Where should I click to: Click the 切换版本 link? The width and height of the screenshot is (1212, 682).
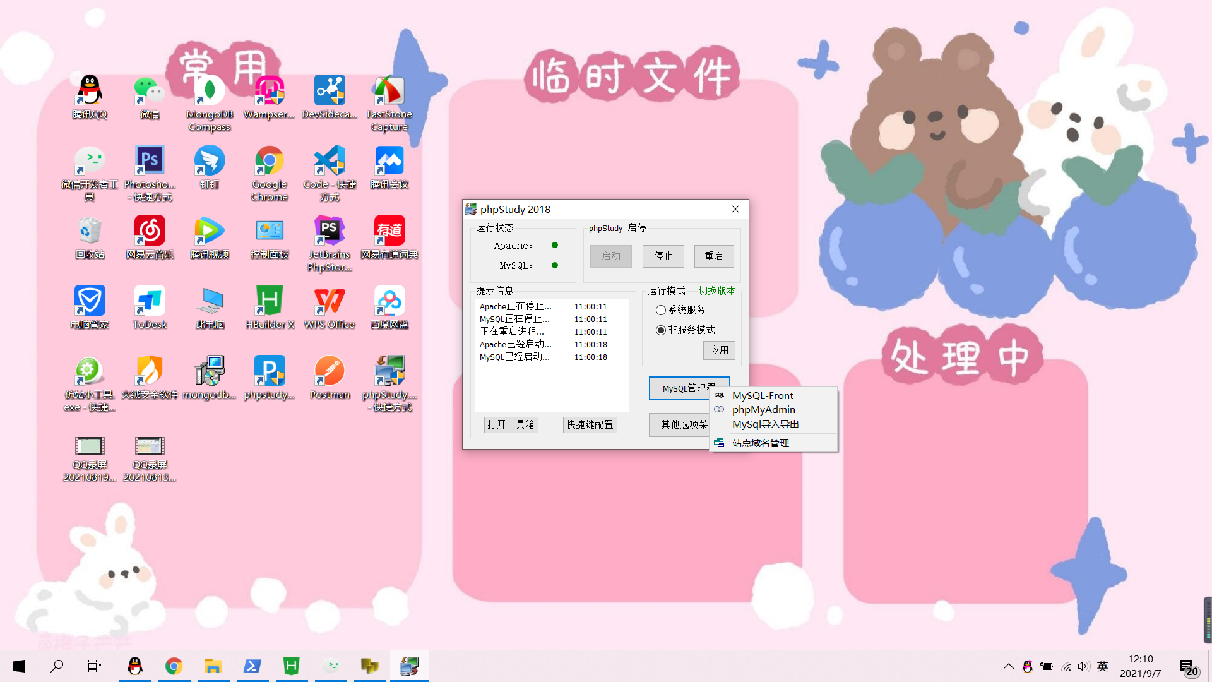click(x=716, y=291)
